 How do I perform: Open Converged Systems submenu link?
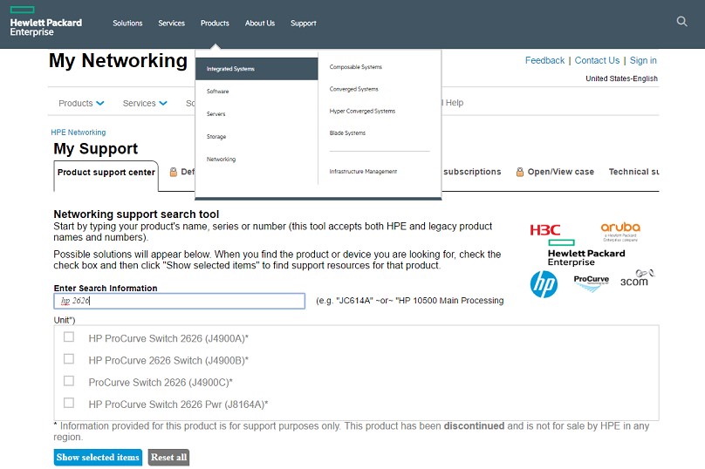click(354, 89)
